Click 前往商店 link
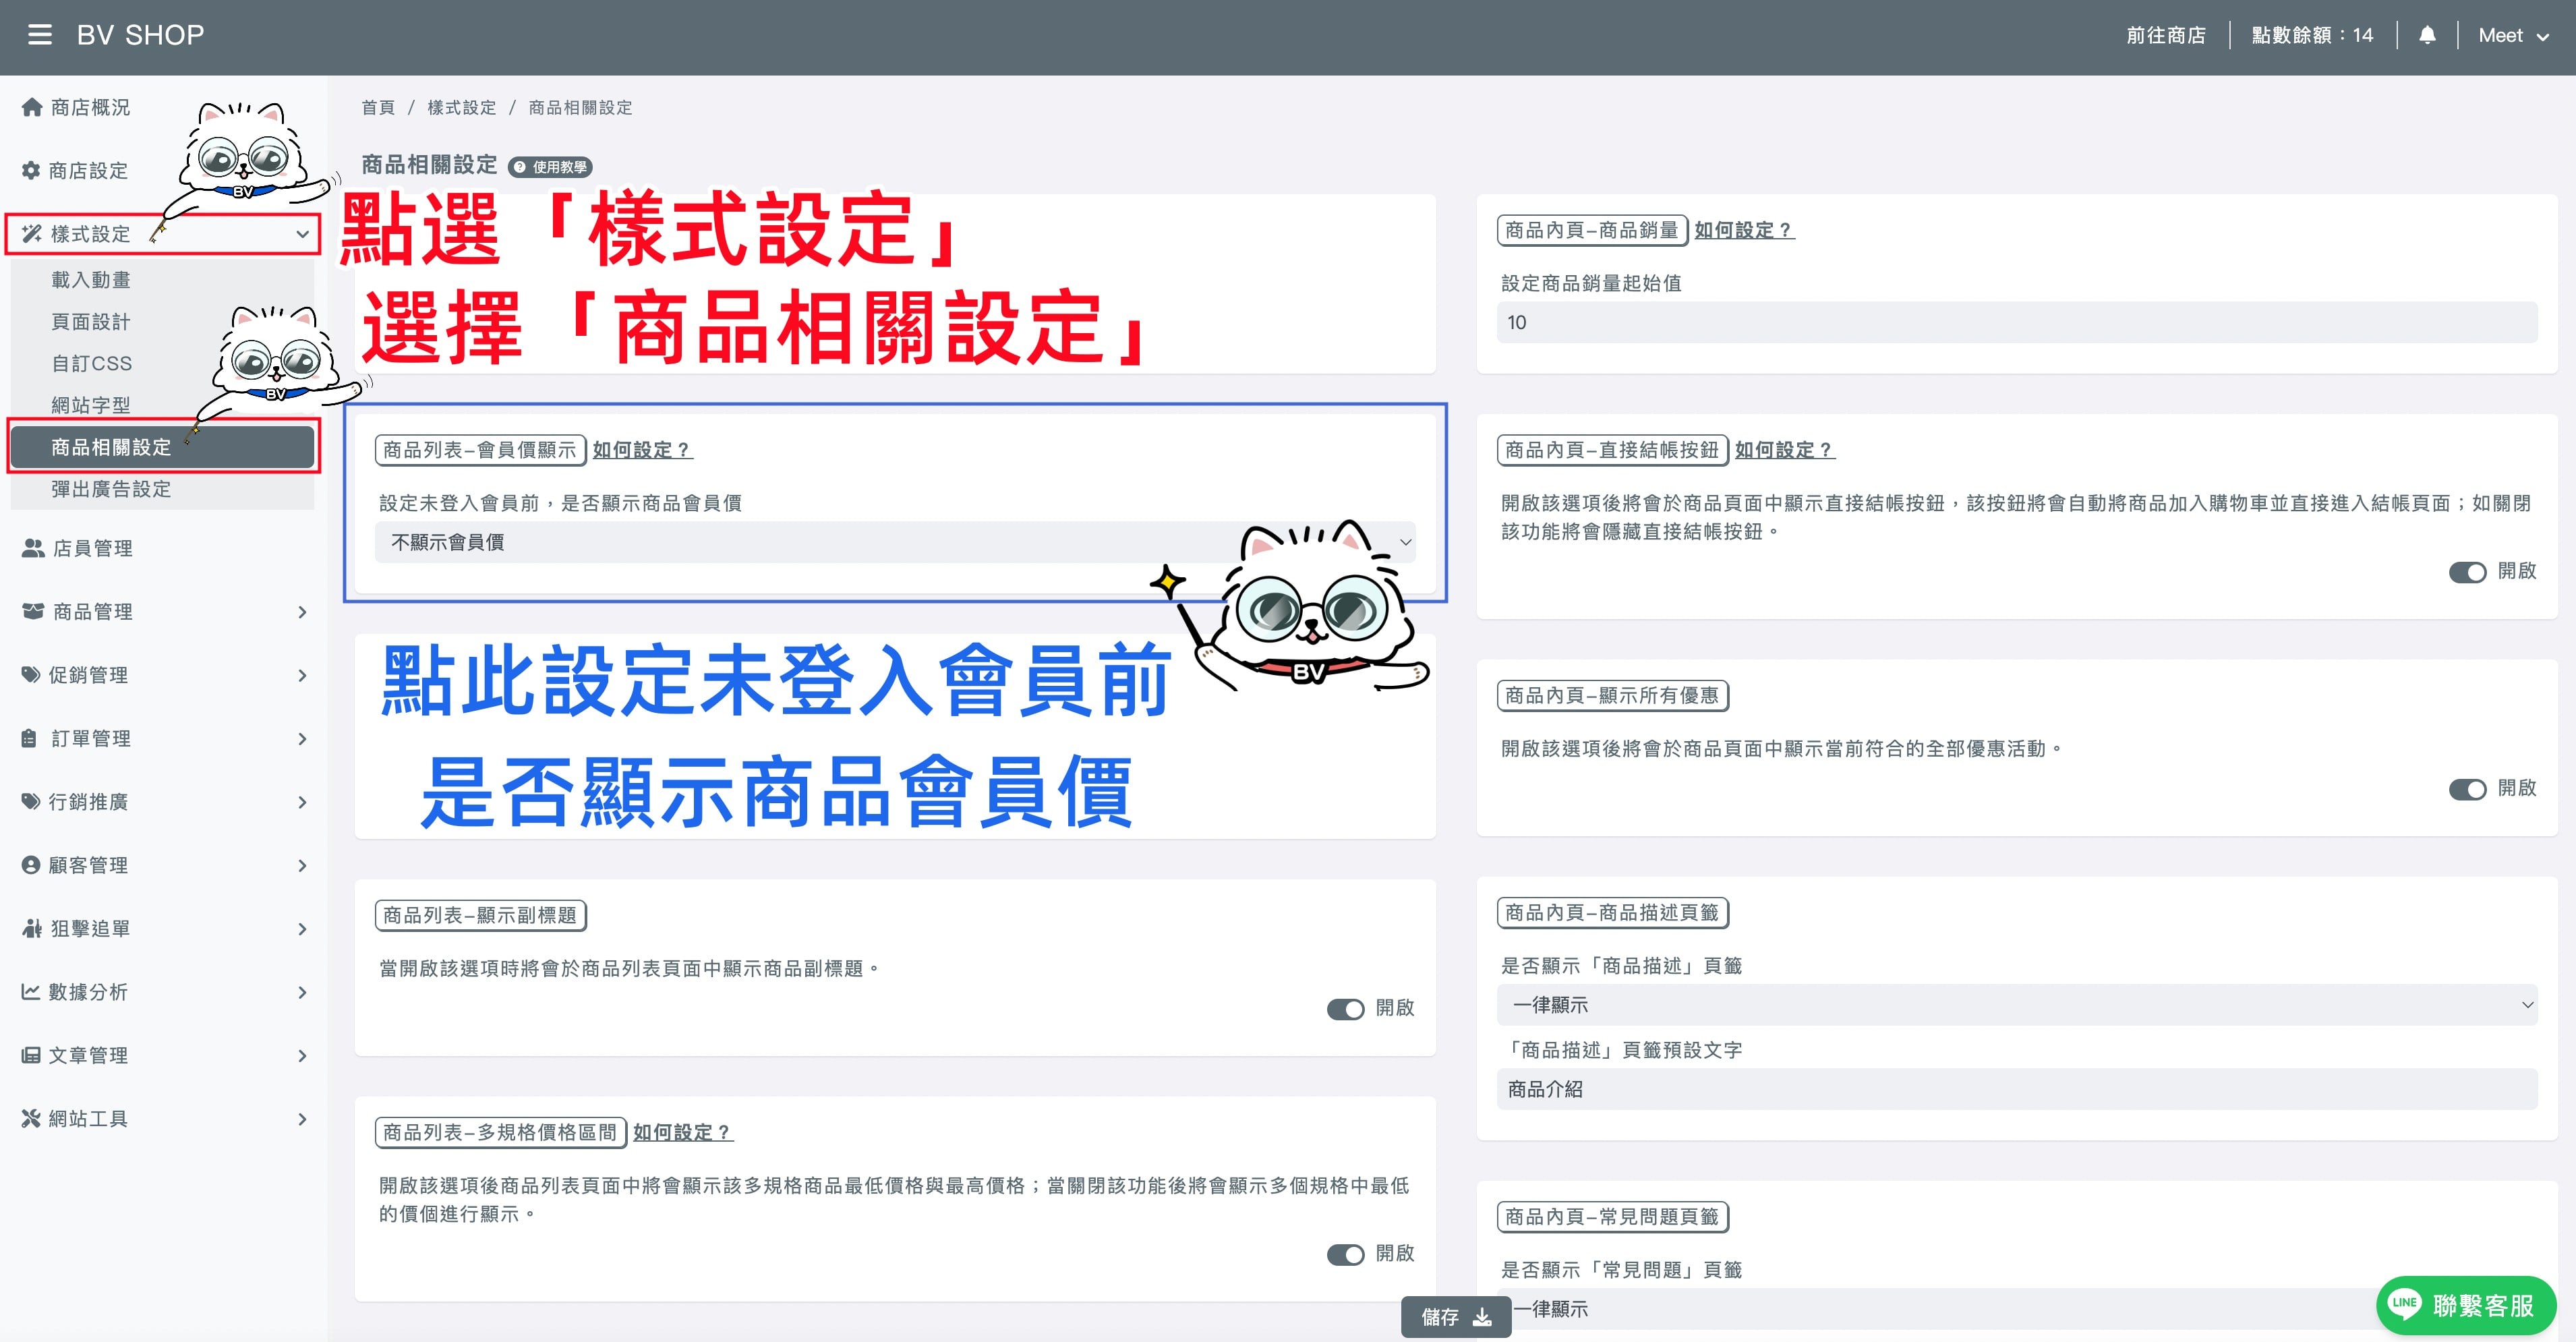This screenshot has width=2576, height=1342. pos(2165,35)
